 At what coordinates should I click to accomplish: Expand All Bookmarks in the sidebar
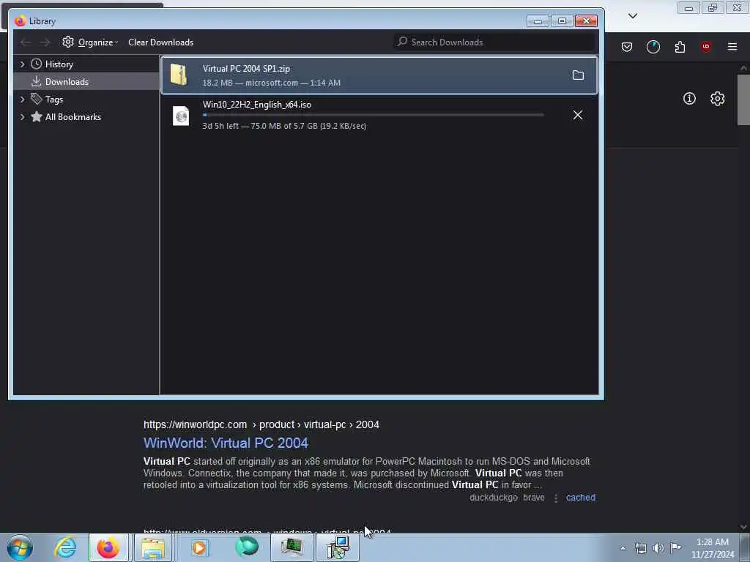coord(22,117)
